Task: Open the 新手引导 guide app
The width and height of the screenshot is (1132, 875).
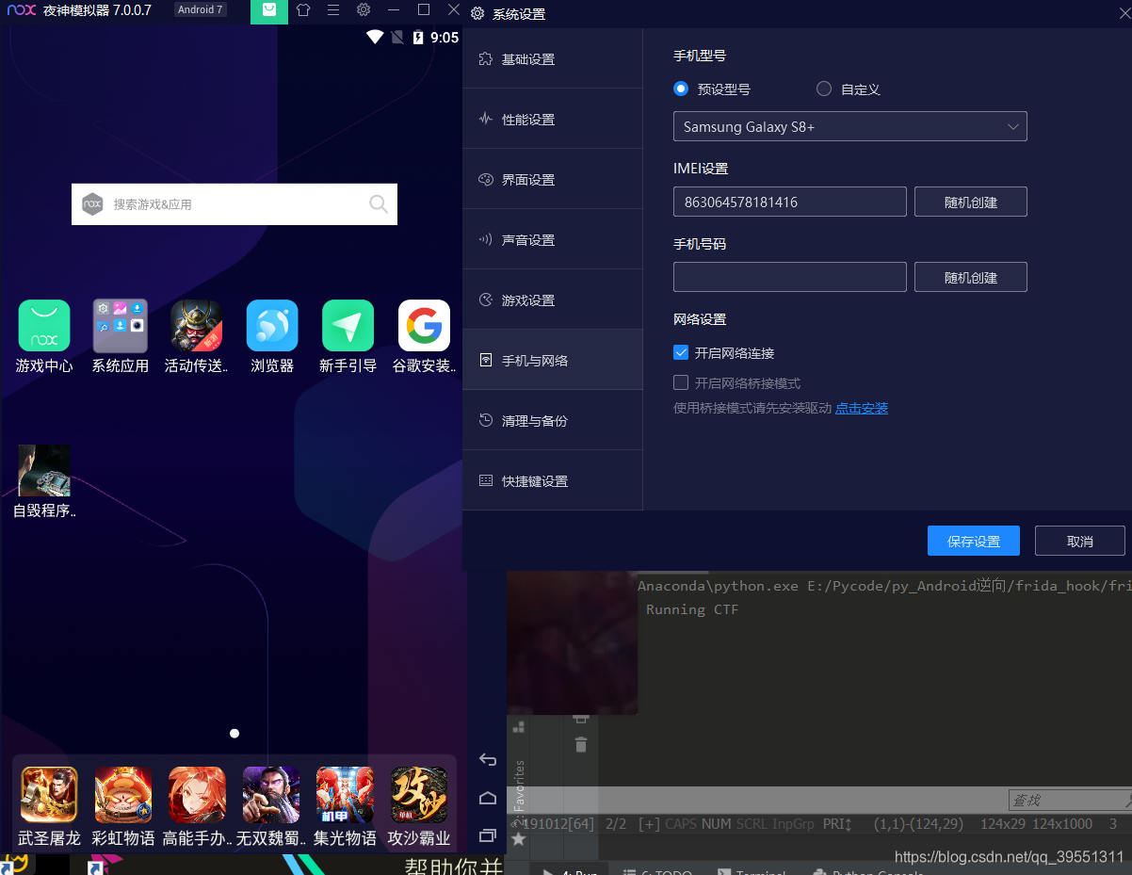Action: tap(348, 326)
